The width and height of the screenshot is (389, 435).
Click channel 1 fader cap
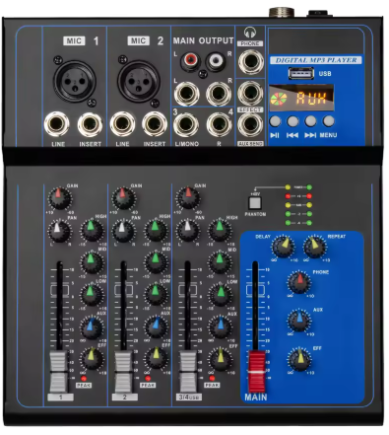tap(59, 372)
